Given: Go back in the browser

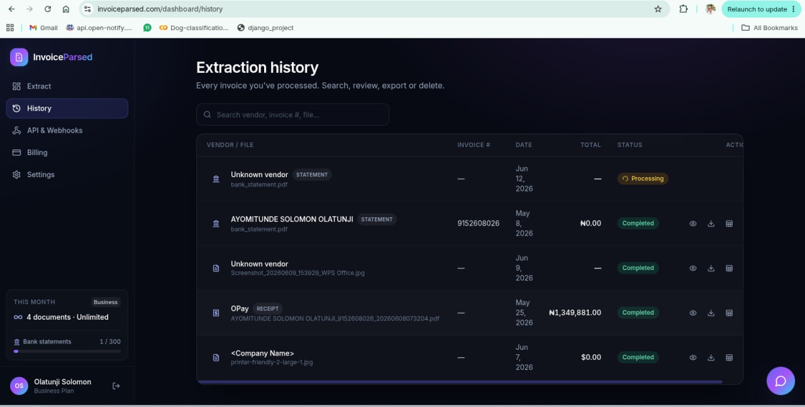Looking at the screenshot, I should pos(11,9).
